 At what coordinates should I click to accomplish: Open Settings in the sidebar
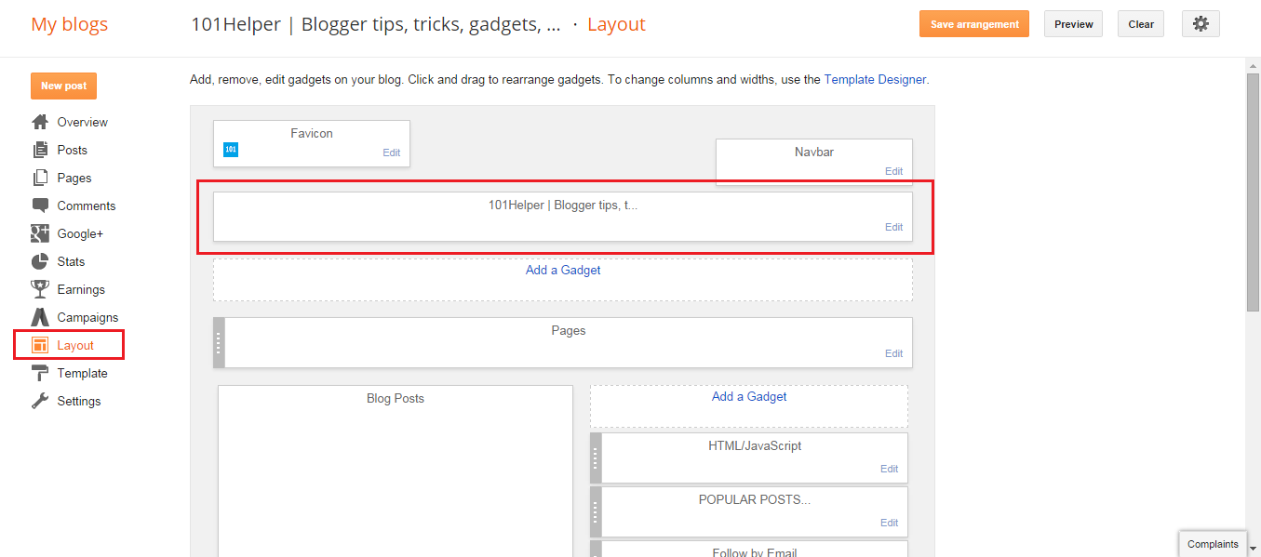79,401
